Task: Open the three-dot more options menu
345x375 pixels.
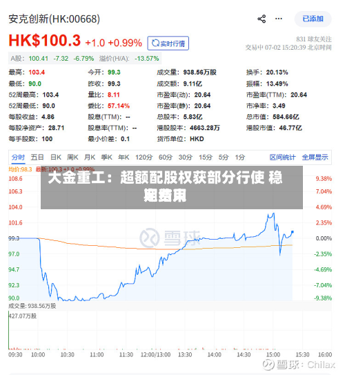Action: pos(279,19)
